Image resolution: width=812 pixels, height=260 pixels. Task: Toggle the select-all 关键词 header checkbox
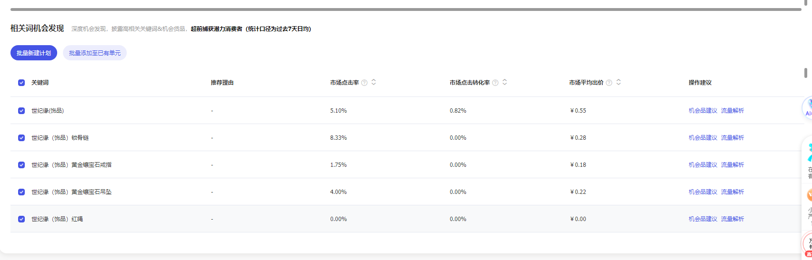click(x=21, y=83)
